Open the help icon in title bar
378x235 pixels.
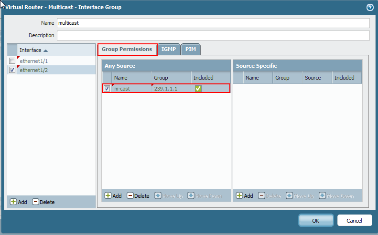pos(370,8)
